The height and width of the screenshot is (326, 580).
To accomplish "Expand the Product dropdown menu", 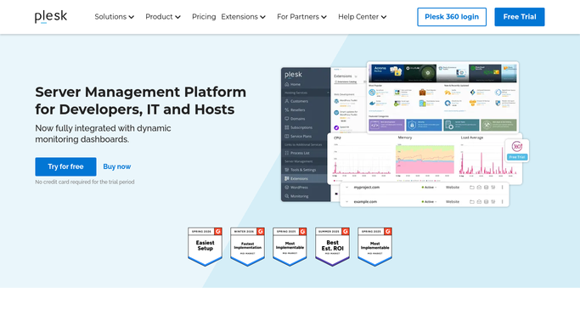I will point(163,17).
